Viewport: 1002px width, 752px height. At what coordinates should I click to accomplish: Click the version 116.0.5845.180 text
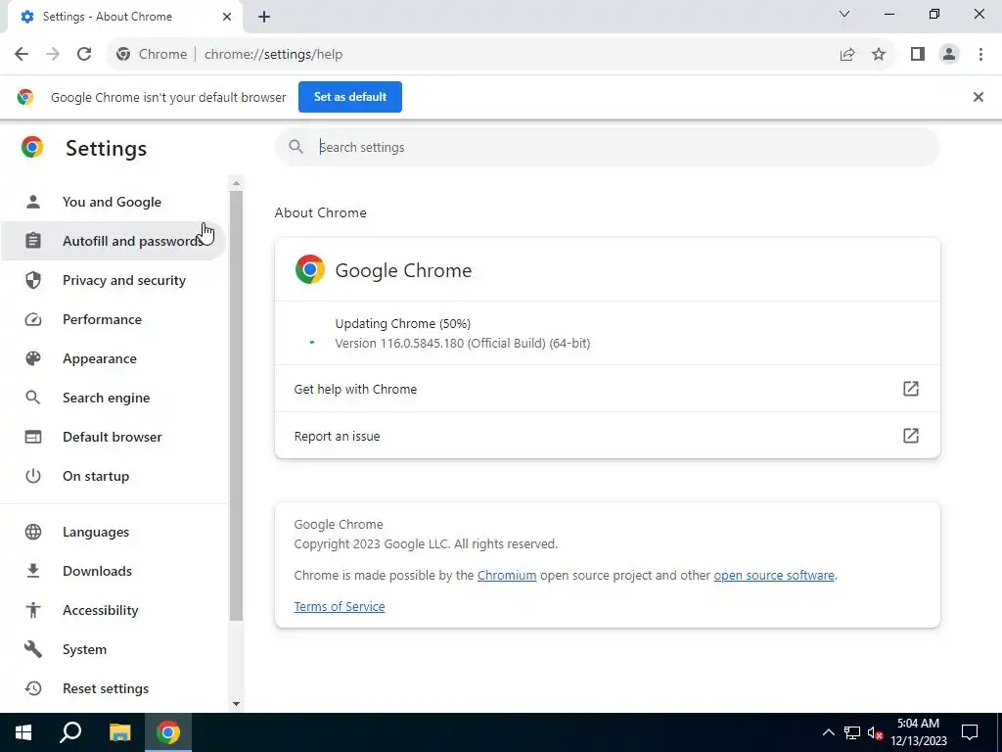[463, 344]
